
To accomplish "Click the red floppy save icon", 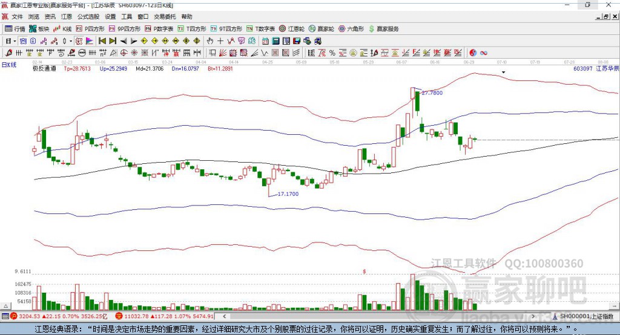I will pos(297,41).
